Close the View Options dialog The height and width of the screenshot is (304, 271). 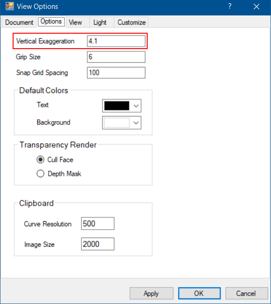256,7
